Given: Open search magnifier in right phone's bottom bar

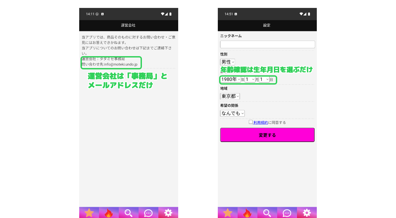Looking at the screenshot, I should pyautogui.click(x=267, y=213).
